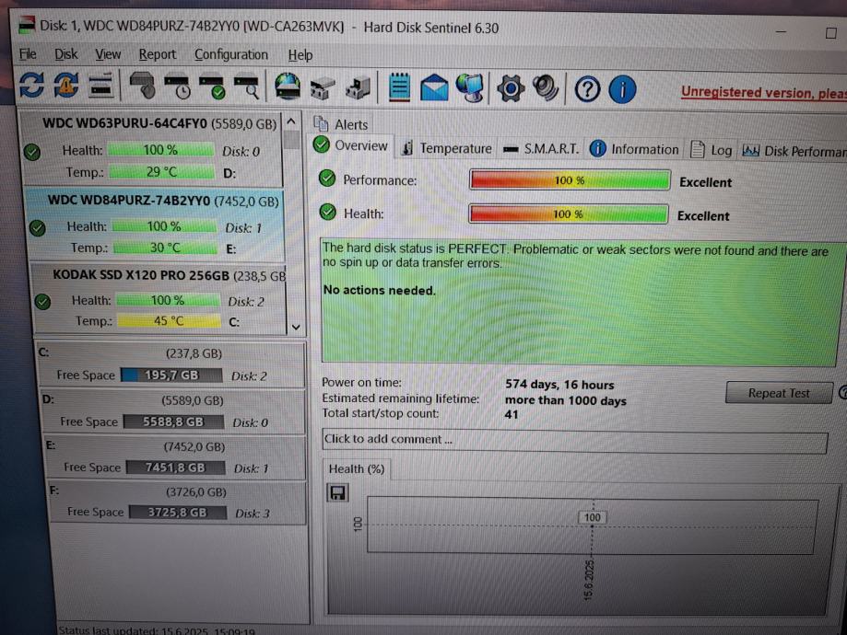The image size is (847, 635).
Task: Click the hard disk with clock icon
Action: tap(178, 87)
